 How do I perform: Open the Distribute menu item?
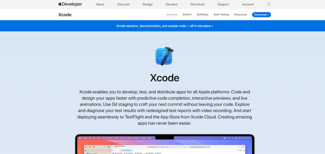(x=197, y=4)
